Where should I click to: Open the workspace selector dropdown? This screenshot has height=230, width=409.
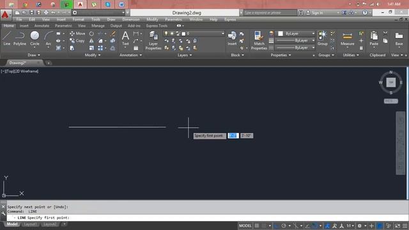123,13
